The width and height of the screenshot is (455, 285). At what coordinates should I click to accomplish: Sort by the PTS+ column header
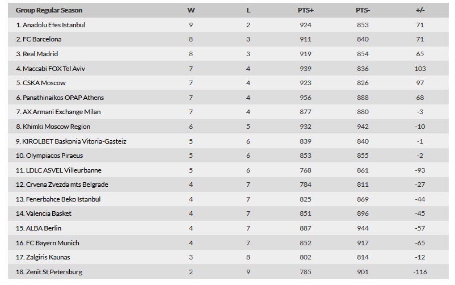306,10
